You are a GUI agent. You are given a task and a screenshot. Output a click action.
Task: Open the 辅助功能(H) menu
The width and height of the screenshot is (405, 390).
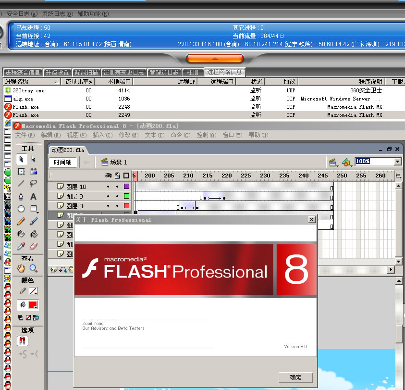[93, 14]
